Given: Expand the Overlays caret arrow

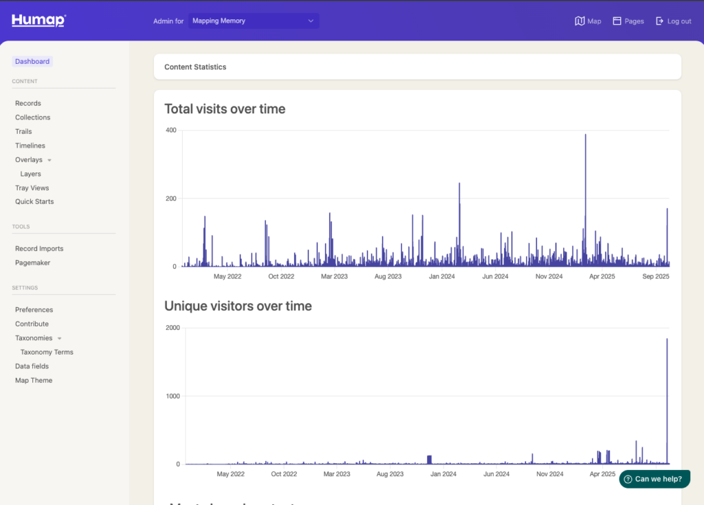Looking at the screenshot, I should (49, 160).
